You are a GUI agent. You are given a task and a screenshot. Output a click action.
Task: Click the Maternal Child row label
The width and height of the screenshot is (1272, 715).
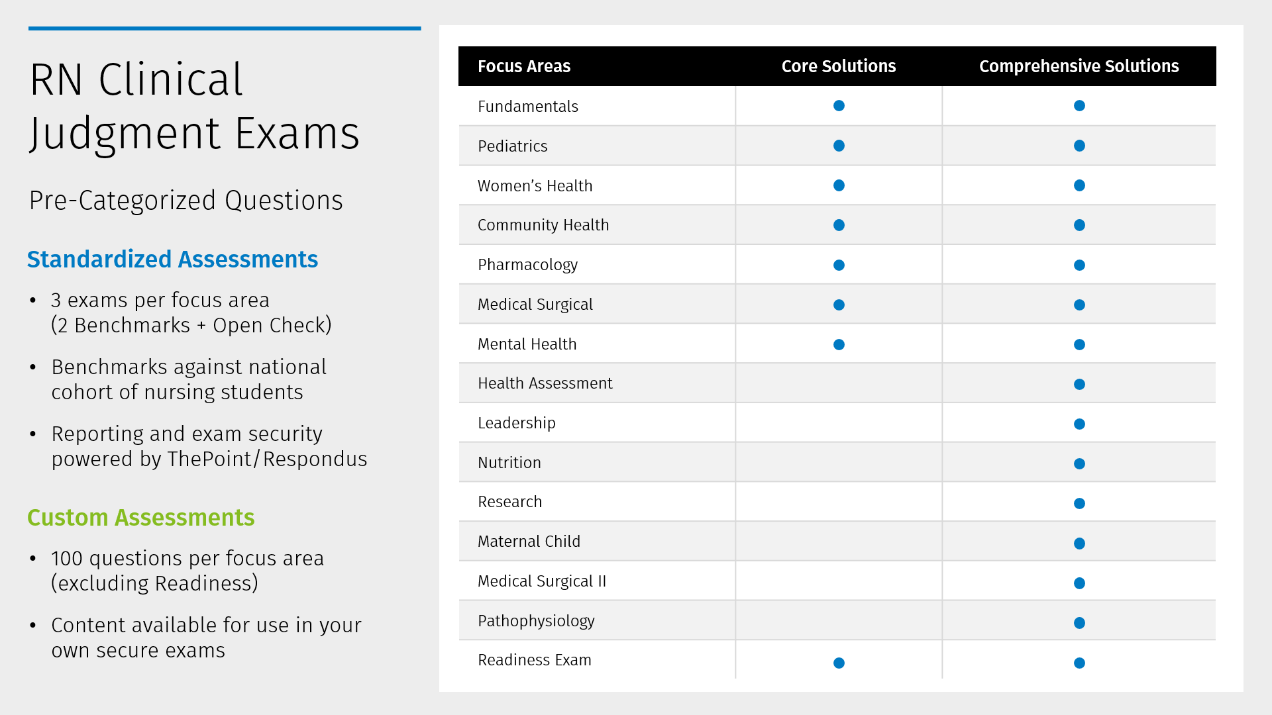(x=529, y=542)
